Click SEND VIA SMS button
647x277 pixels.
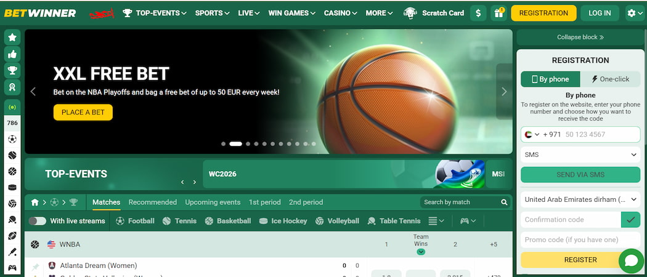coord(580,175)
